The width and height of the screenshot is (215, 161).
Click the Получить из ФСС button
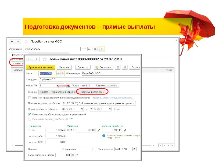tap(79, 86)
